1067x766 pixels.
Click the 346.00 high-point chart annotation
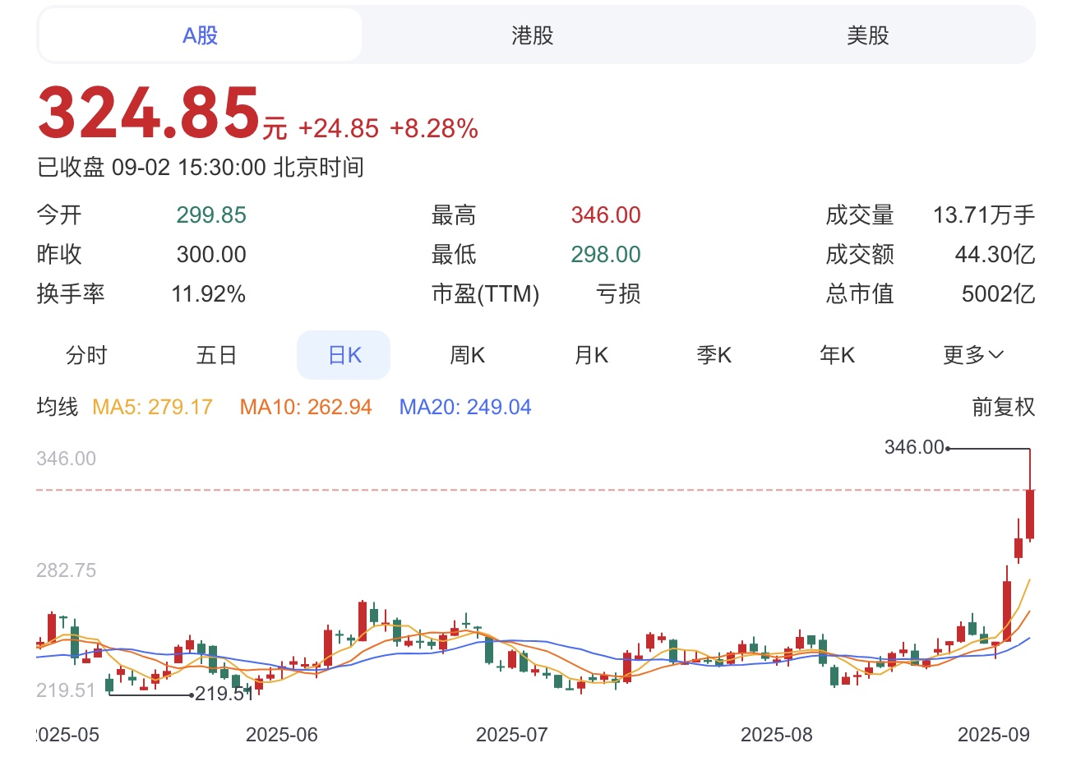[x=914, y=447]
